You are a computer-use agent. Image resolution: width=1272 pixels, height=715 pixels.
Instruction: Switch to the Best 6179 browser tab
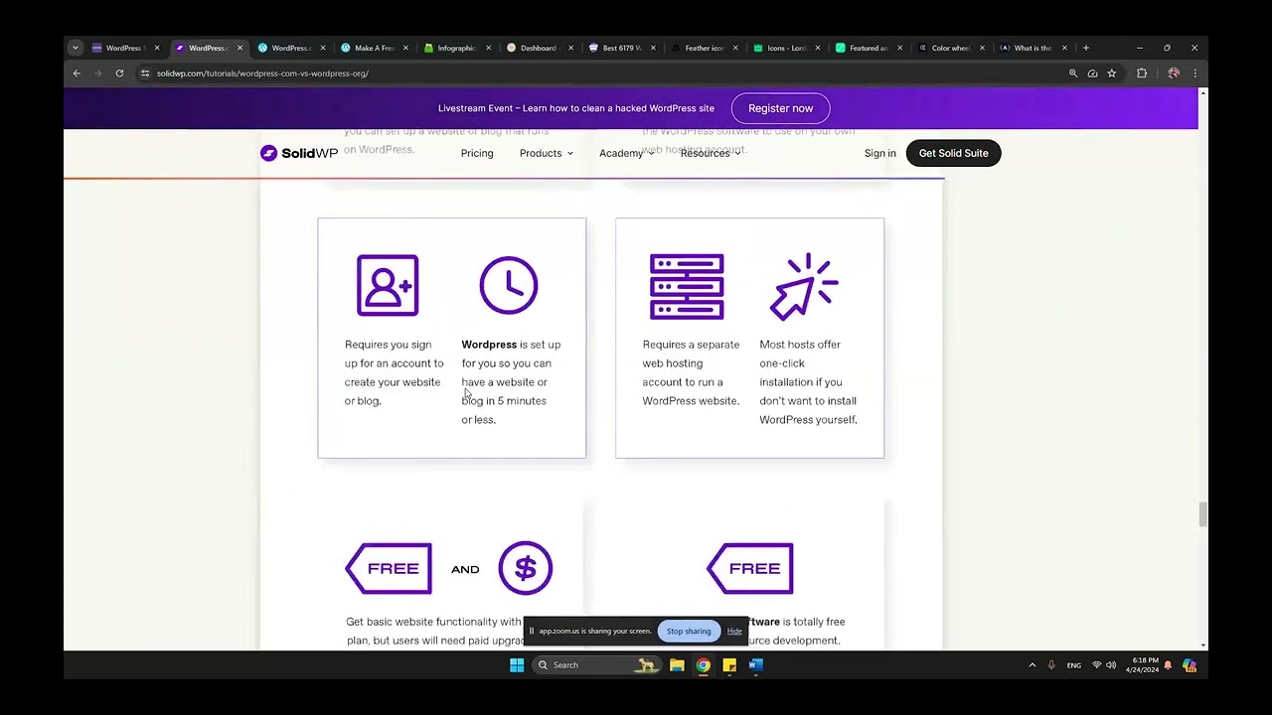tap(620, 48)
